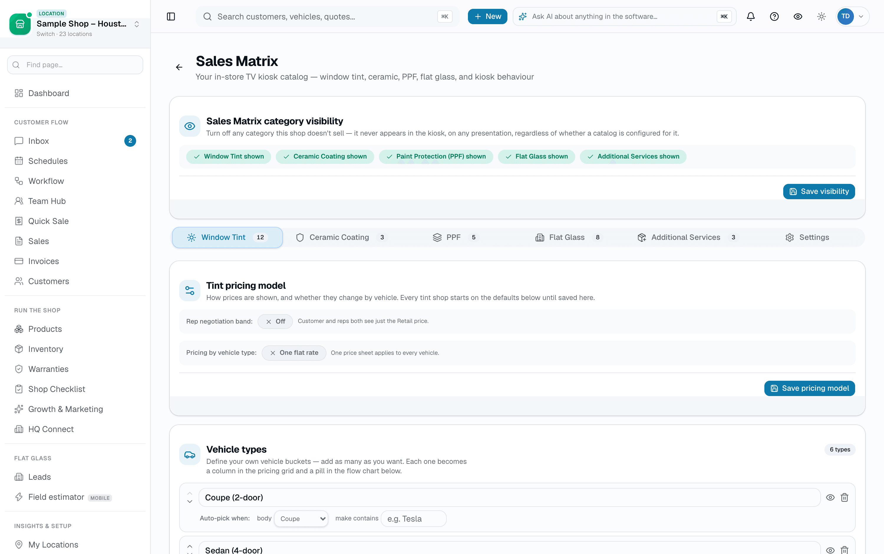
Task: Toggle Rep negotiation band Off pill
Action: pyautogui.click(x=275, y=321)
